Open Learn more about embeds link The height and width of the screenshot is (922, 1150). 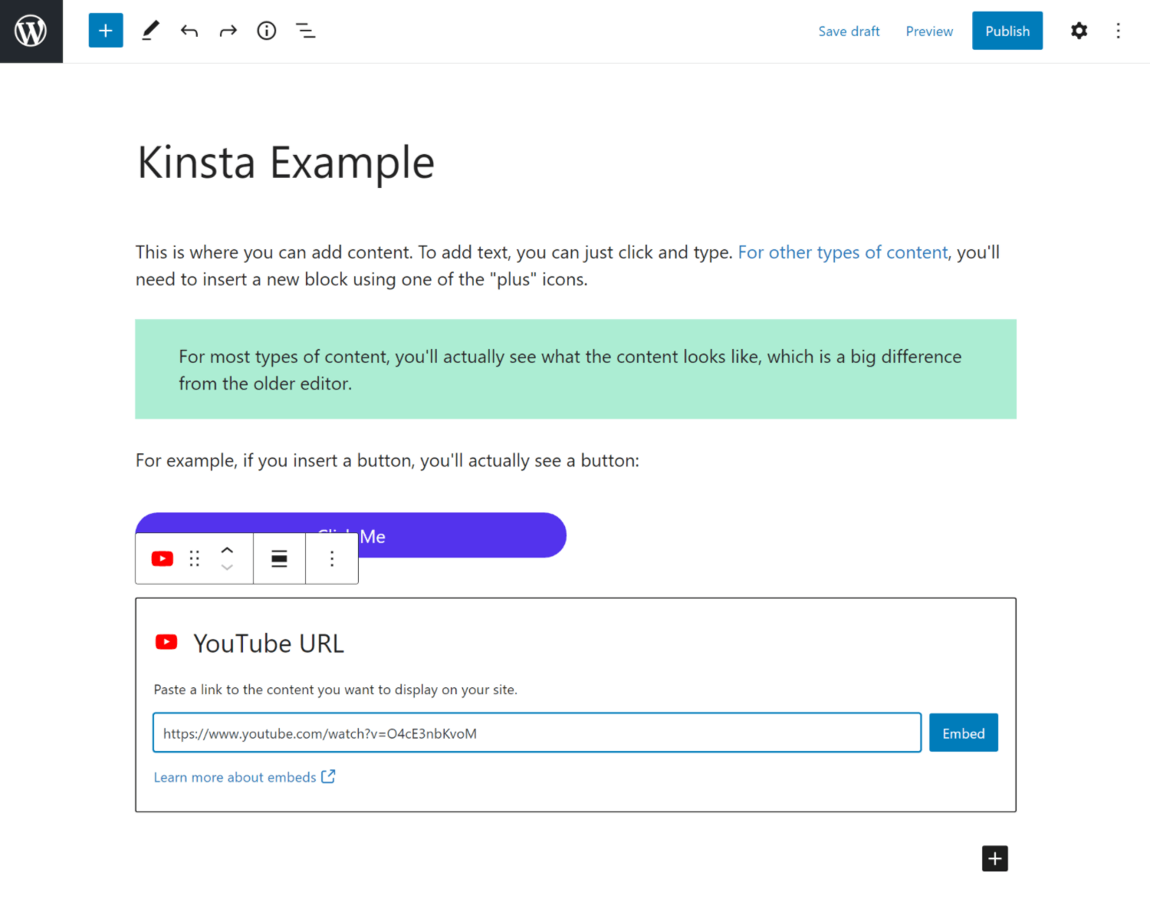coord(245,777)
